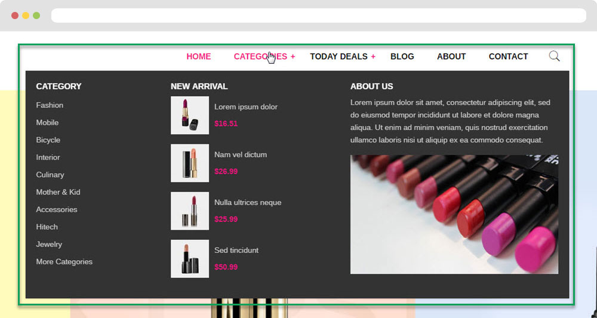
Task: Click the $50.99 price
Action: (x=226, y=267)
